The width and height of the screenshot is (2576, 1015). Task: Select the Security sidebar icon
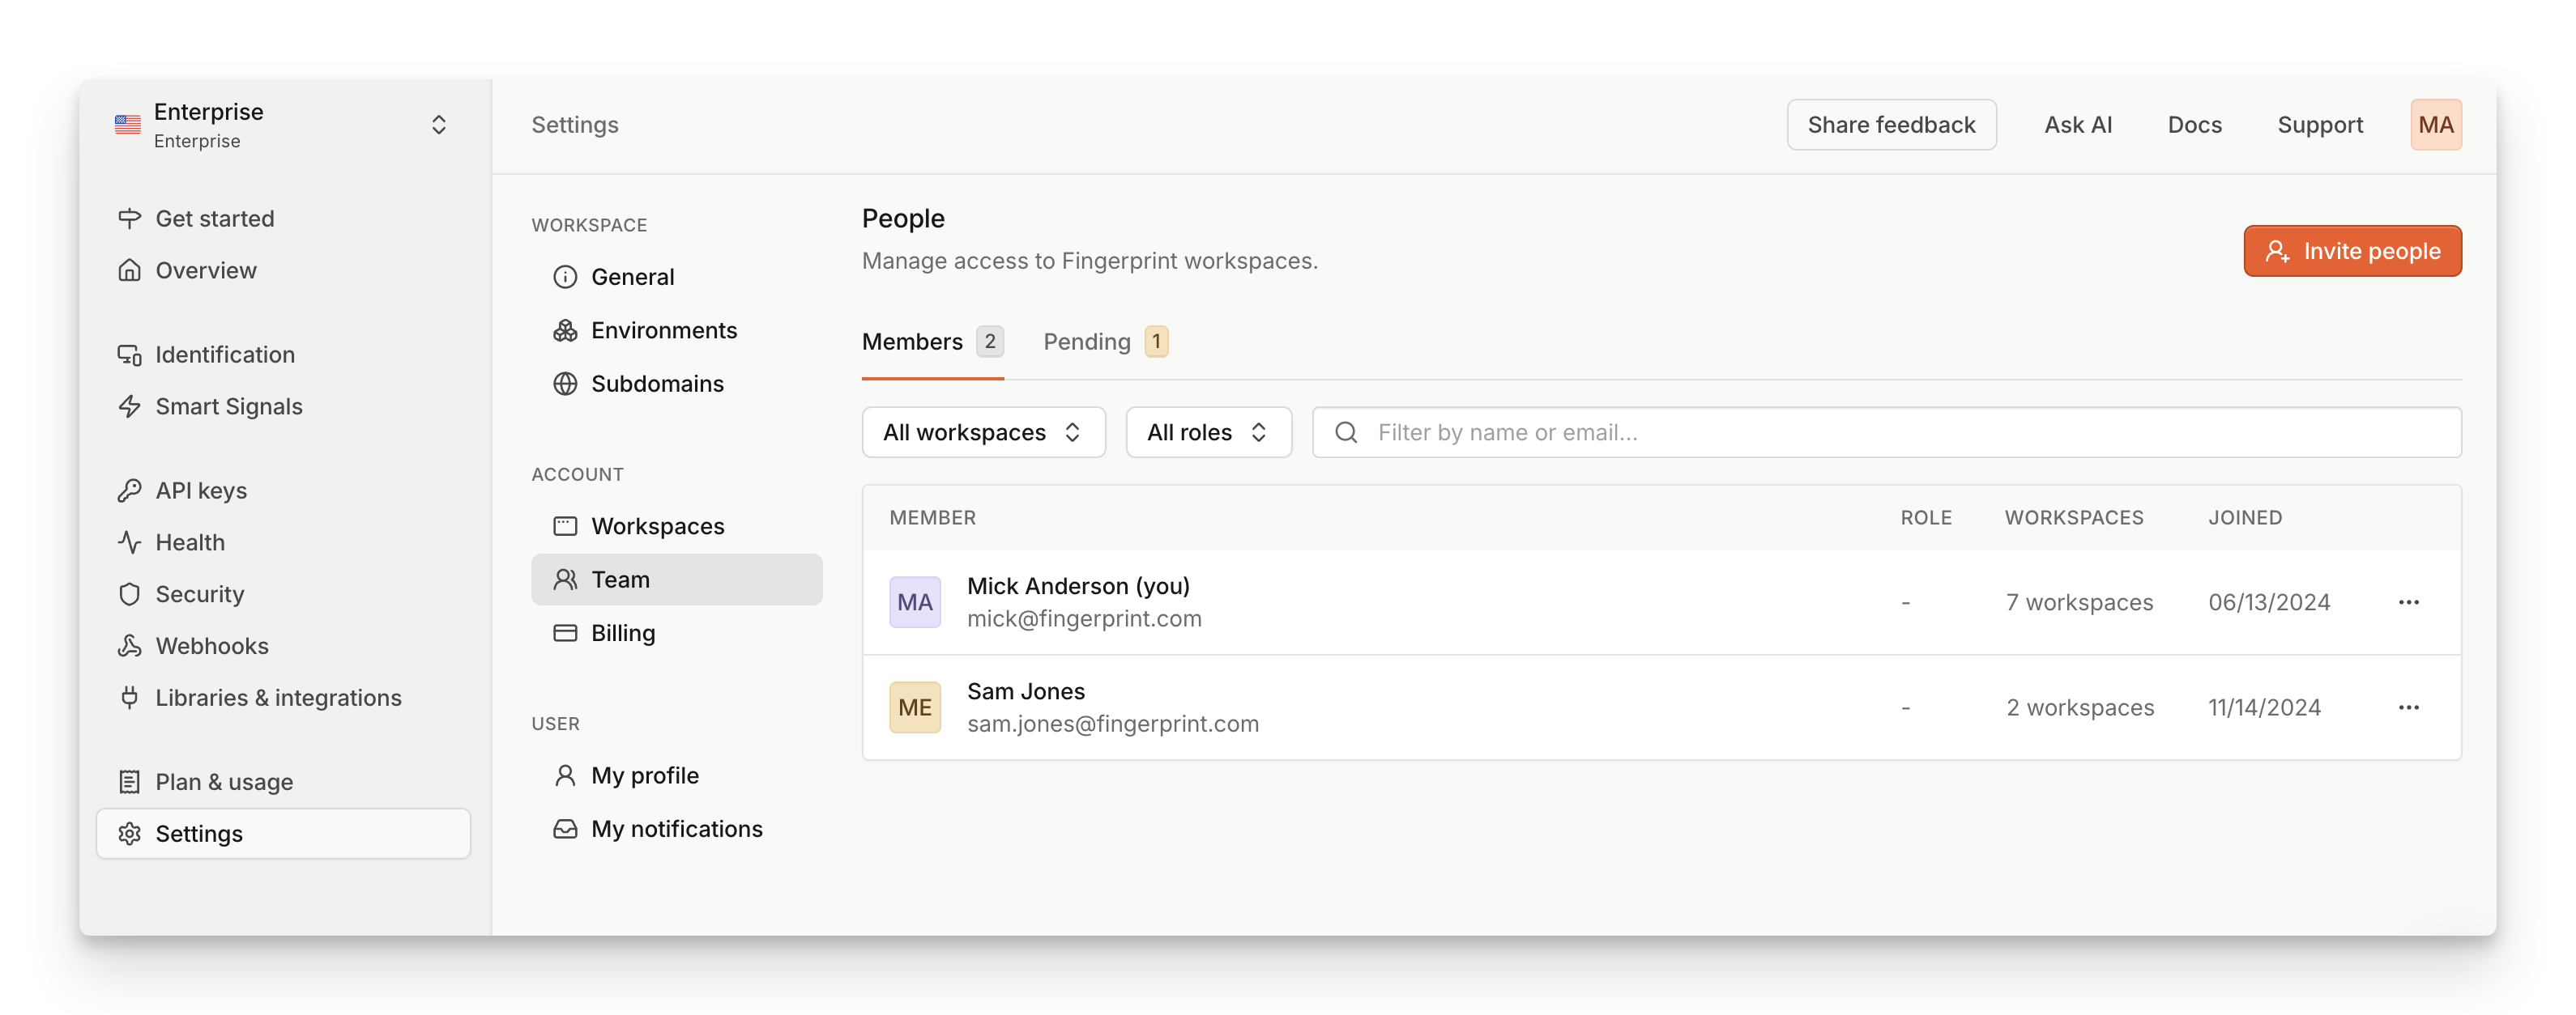130,593
